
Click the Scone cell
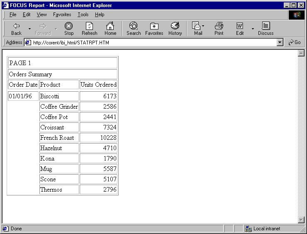click(x=59, y=179)
